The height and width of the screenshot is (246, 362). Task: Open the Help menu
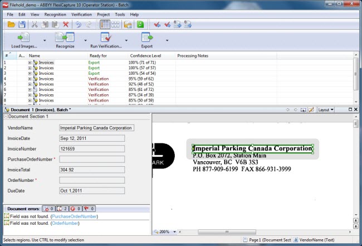tap(134, 15)
